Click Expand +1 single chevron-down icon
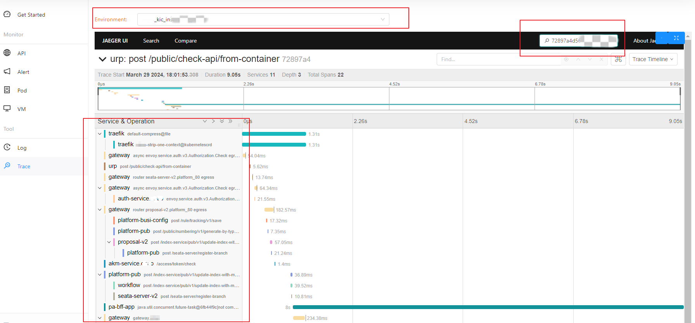This screenshot has height=323, width=695. (x=205, y=121)
